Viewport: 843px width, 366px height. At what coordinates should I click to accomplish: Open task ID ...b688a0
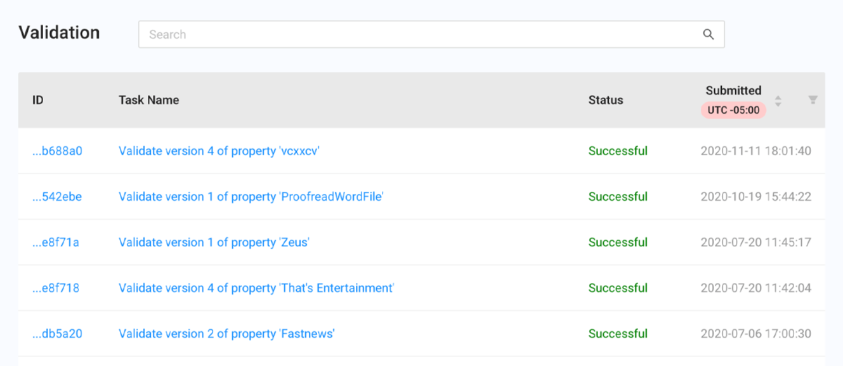[x=58, y=151]
